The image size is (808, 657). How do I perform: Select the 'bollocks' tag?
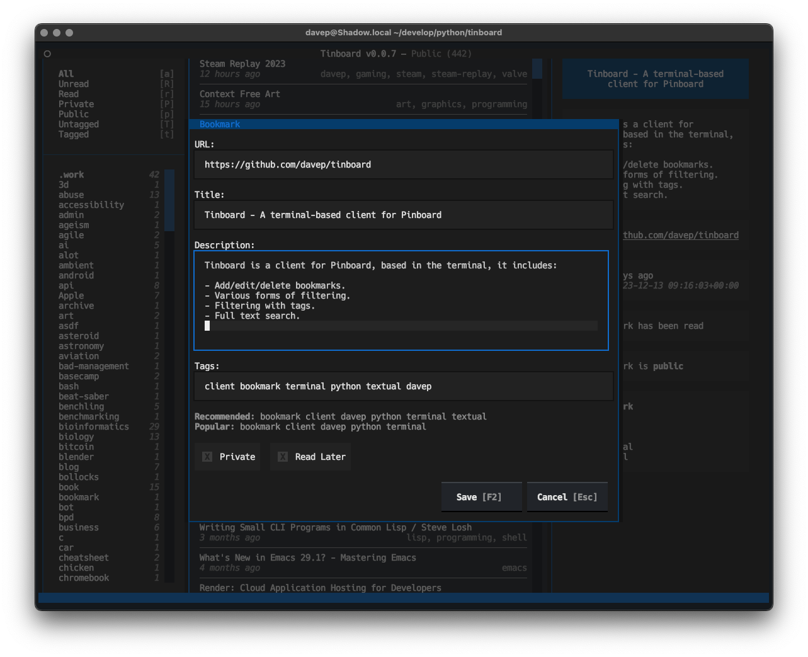109,477
